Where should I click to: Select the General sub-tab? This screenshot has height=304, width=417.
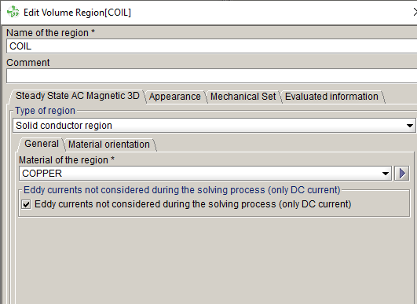click(x=42, y=144)
